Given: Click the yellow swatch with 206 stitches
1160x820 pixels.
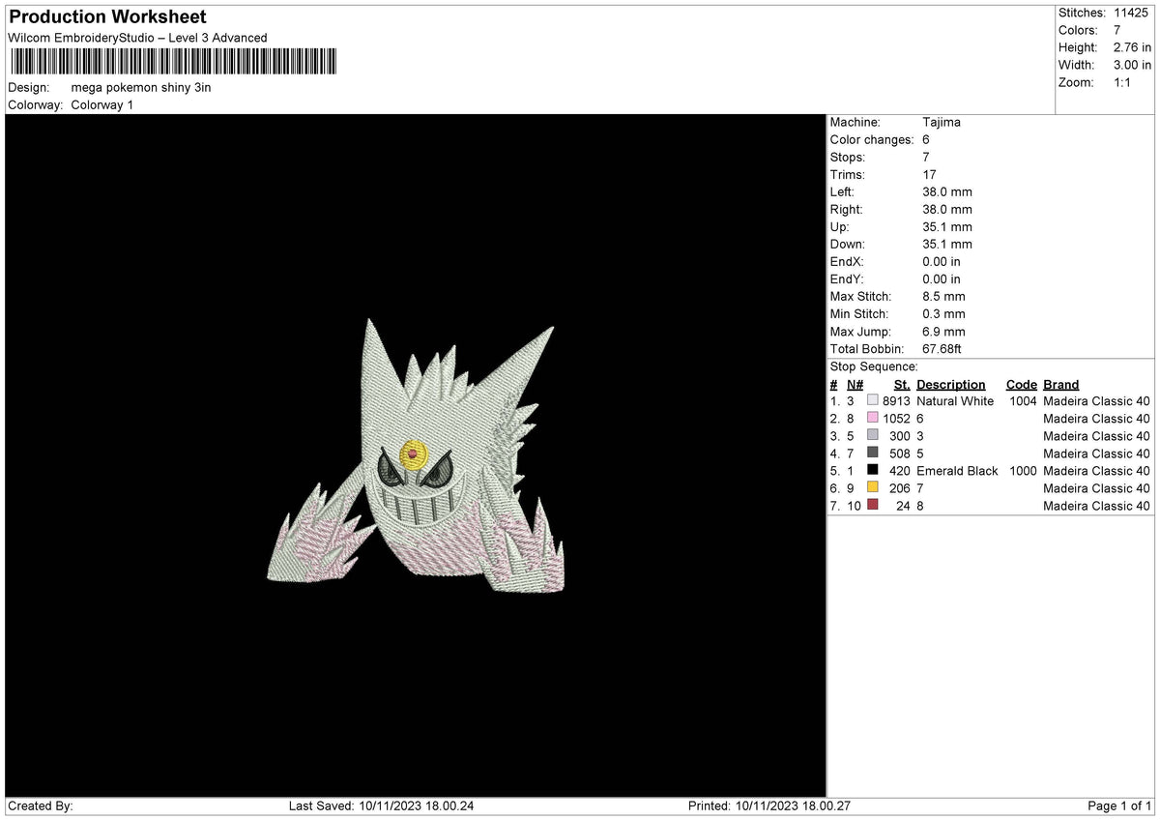Looking at the screenshot, I should tap(873, 487).
